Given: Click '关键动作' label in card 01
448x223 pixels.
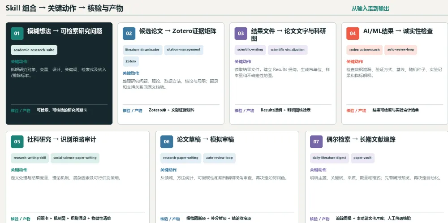Looking at the screenshot, I should point(19,62).
